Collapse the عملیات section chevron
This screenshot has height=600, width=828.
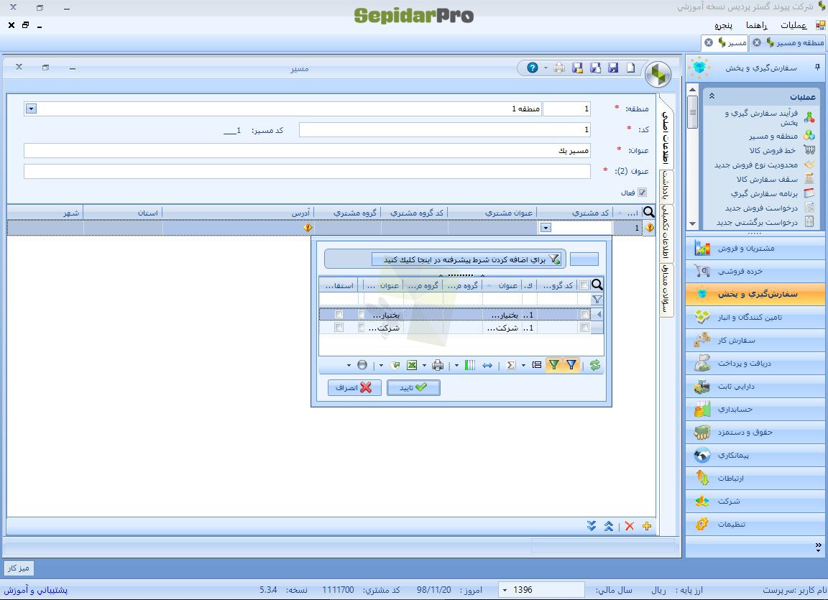[x=712, y=96]
